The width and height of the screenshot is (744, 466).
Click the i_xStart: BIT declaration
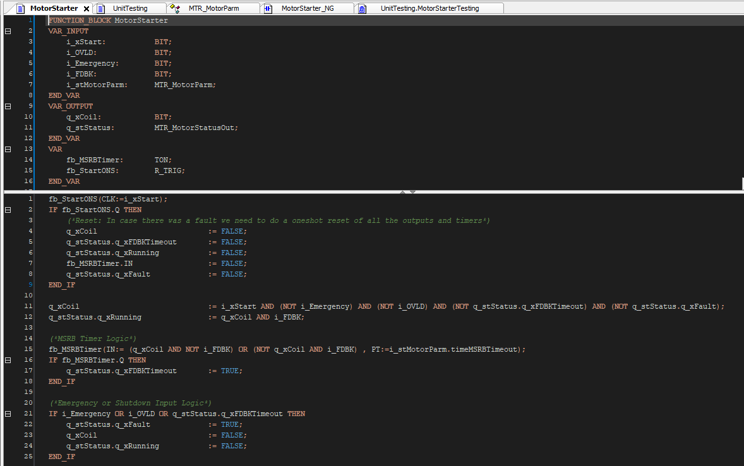coord(119,42)
